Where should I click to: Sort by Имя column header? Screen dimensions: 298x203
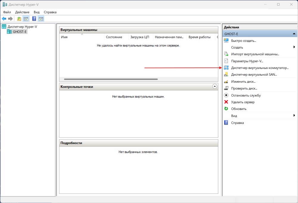point(82,37)
